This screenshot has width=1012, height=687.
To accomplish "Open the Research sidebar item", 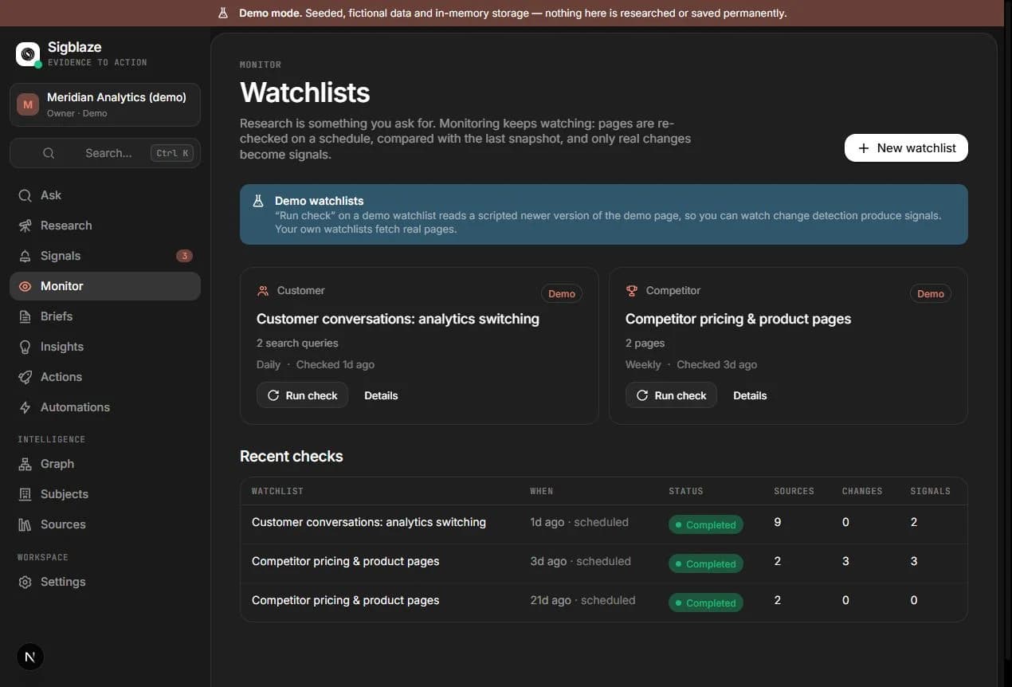I will pyautogui.click(x=105, y=226).
